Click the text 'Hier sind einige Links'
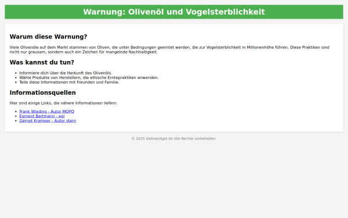Image resolution: width=348 pixels, height=218 pixels. (x=63, y=103)
